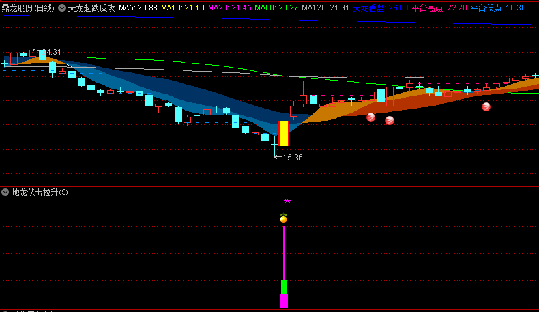The image size is (539, 312).
Task: Select the large yellow signal candlestick
Action: (284, 133)
